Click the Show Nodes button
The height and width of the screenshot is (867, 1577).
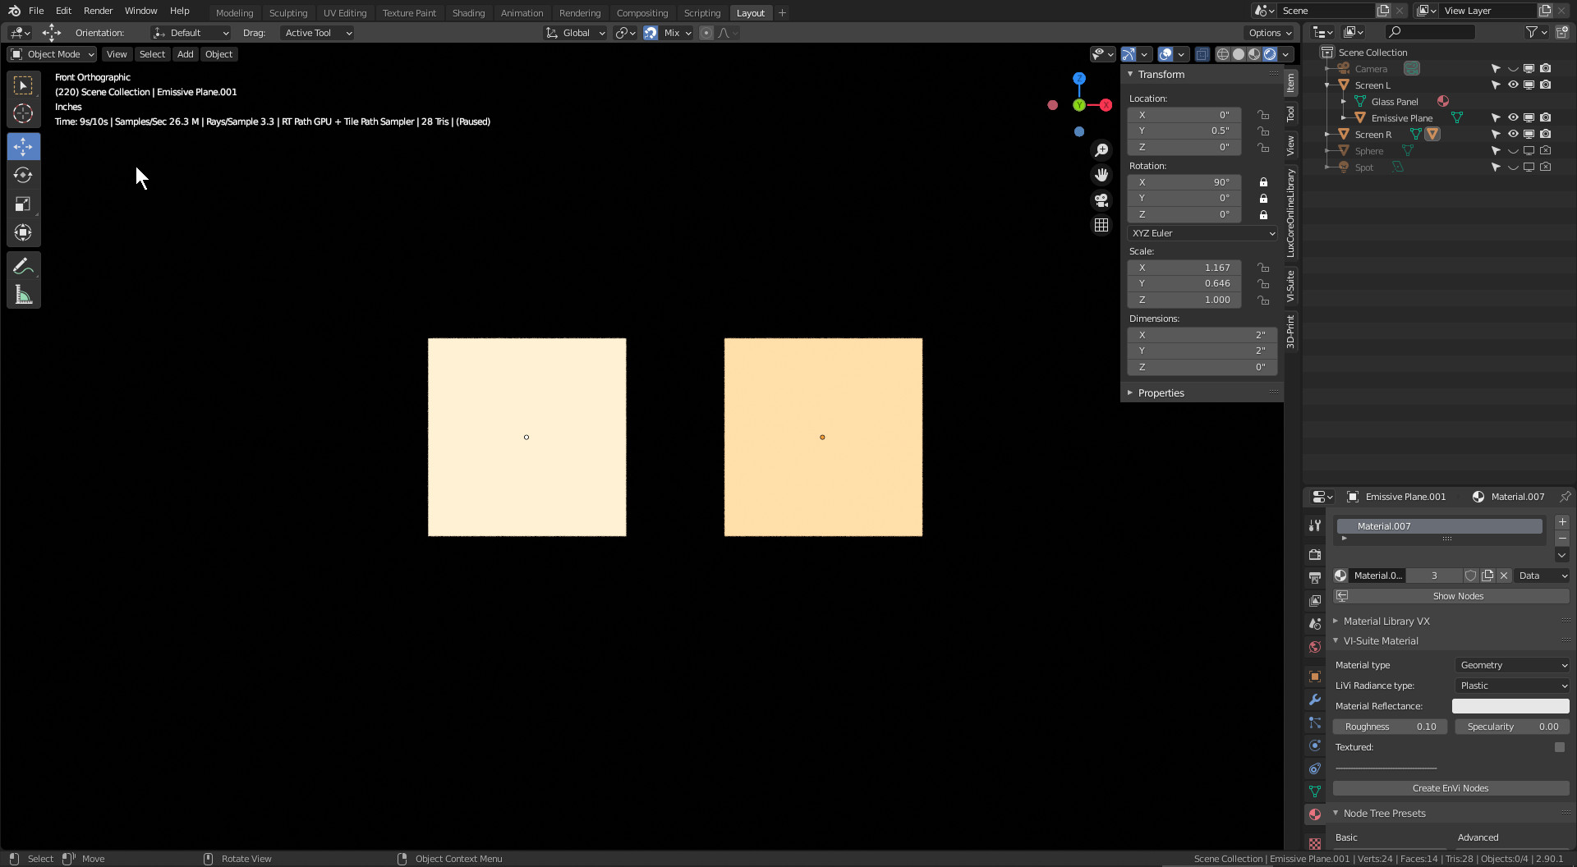[x=1451, y=596]
